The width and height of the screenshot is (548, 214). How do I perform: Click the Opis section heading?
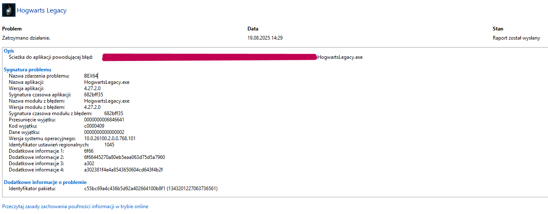coord(9,51)
